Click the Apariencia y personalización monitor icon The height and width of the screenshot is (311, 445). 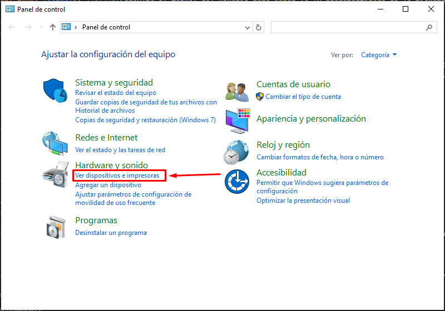tap(238, 121)
